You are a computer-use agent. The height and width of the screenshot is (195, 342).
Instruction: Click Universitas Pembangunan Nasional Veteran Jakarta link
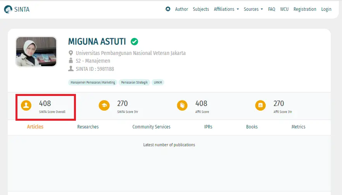[x=131, y=53]
